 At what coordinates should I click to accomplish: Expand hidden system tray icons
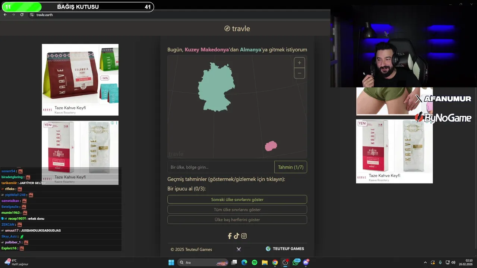tap(425, 262)
